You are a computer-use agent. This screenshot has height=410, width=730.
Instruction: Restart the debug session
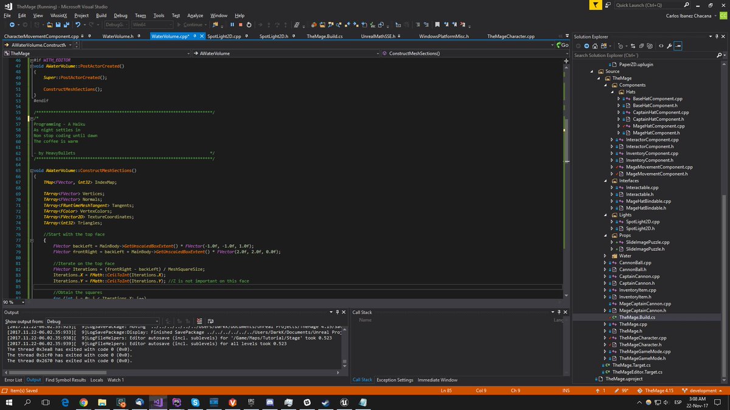[x=249, y=25]
